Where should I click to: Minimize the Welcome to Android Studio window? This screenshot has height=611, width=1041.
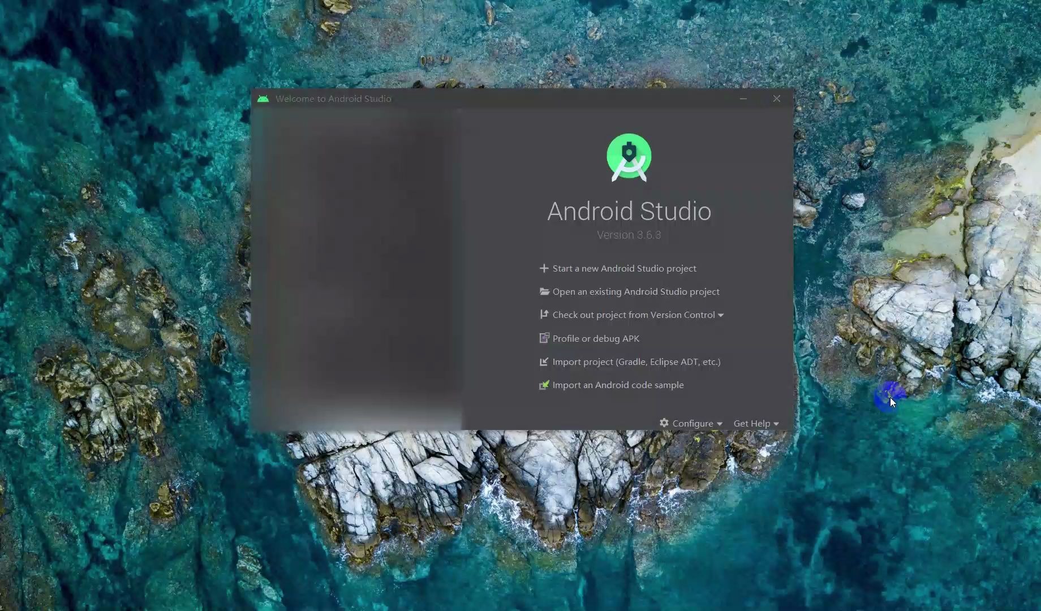[x=743, y=98]
